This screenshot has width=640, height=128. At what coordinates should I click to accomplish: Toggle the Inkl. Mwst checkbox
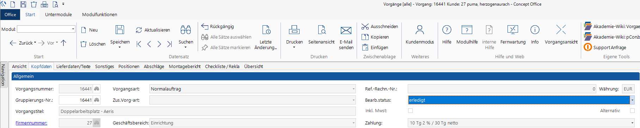click(410, 111)
